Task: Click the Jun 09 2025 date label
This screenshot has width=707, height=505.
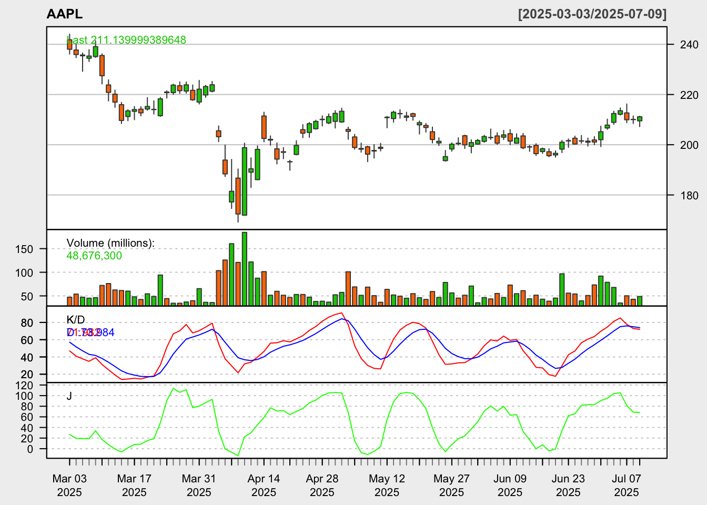Action: (x=510, y=486)
